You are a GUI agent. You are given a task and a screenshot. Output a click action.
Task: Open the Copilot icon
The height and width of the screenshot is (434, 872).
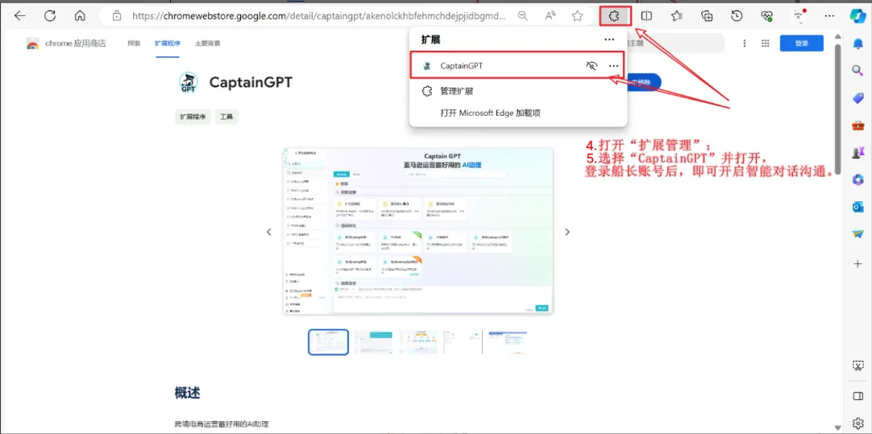(x=858, y=16)
